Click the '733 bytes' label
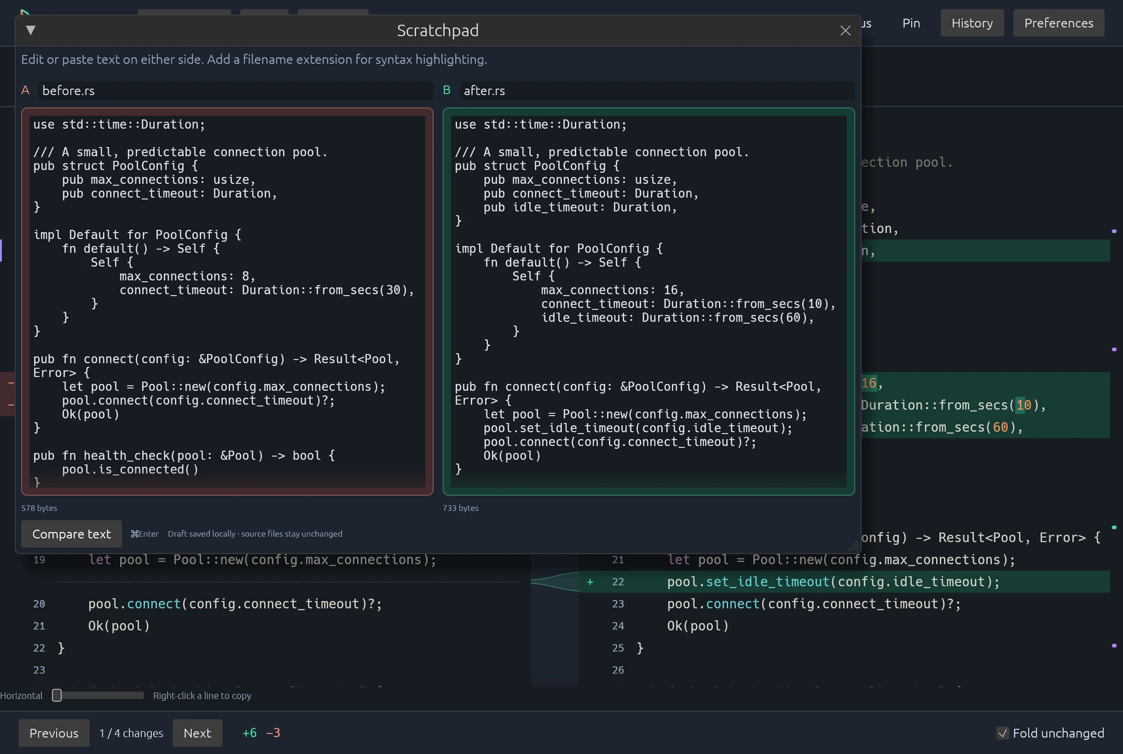Viewport: 1123px width, 754px height. (460, 508)
